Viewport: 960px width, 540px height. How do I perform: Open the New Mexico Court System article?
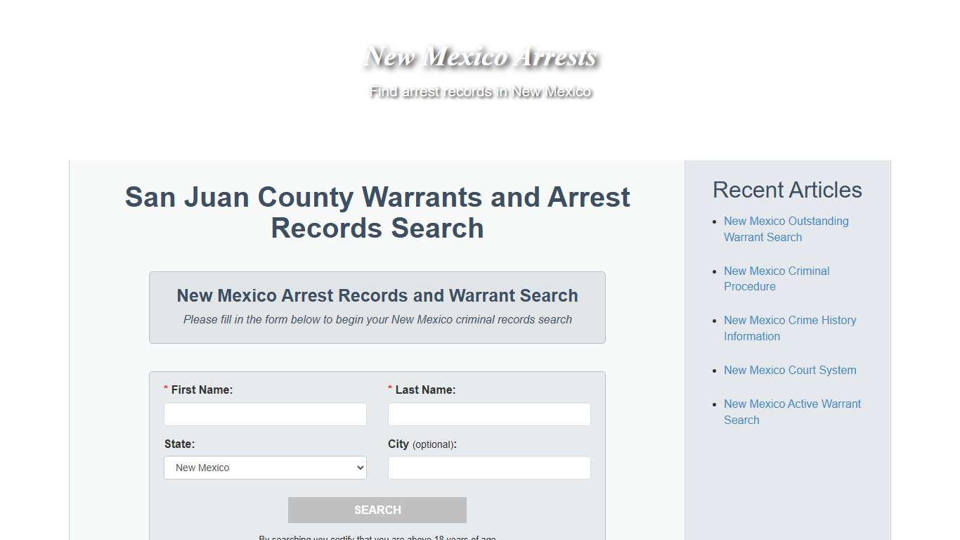[789, 370]
